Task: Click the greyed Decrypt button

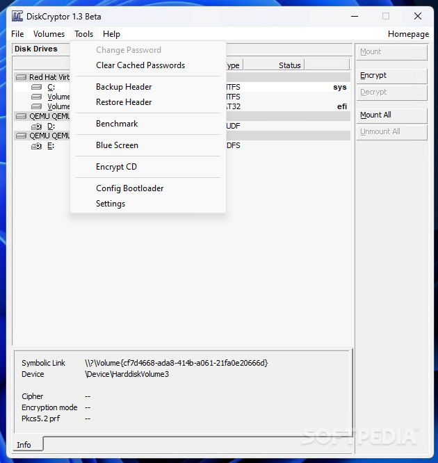Action: pyautogui.click(x=391, y=92)
